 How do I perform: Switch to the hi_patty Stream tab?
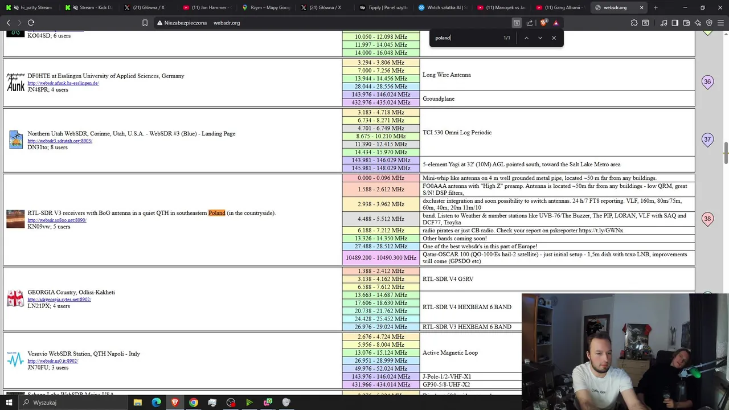[30, 7]
